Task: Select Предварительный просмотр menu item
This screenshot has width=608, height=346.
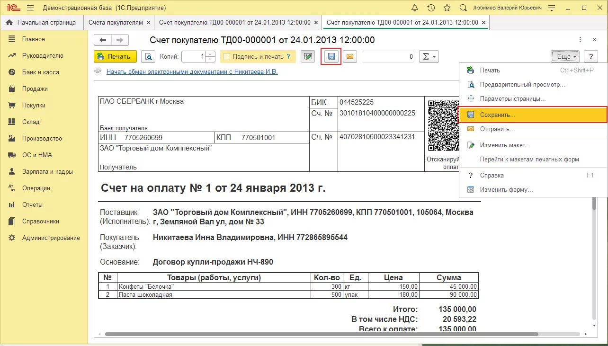Action: coord(533,85)
